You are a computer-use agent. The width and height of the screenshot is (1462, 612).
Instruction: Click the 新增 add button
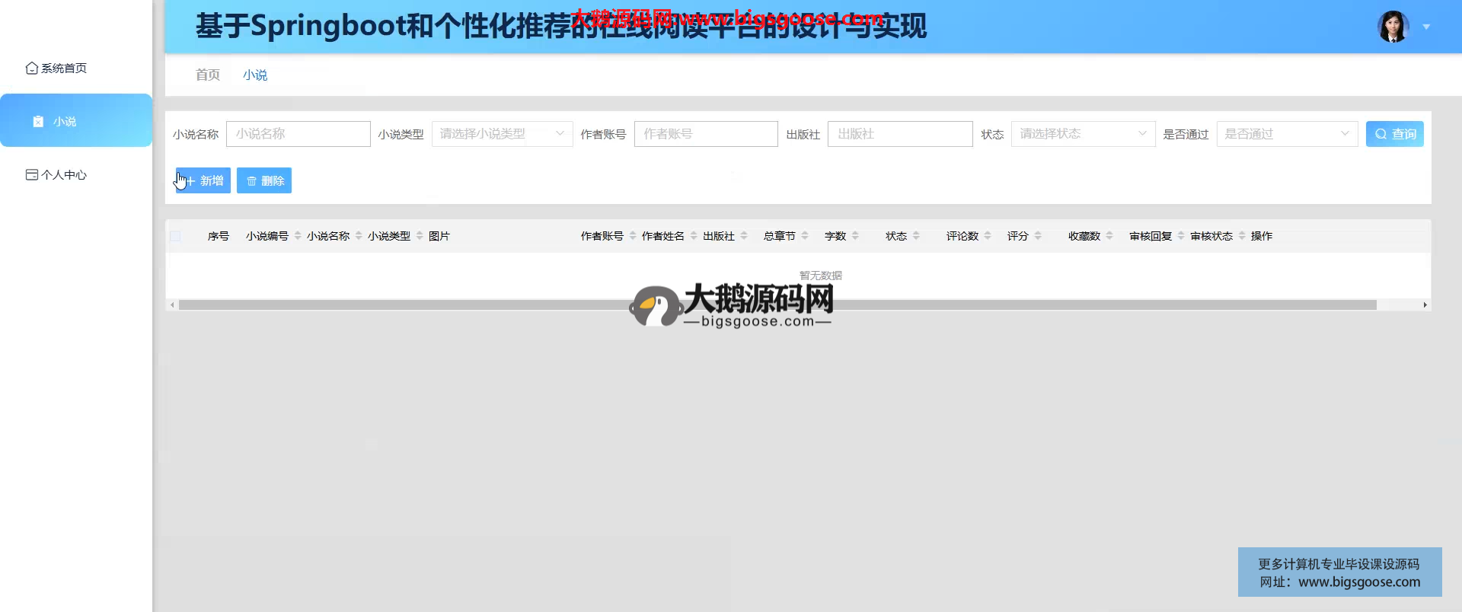tap(203, 180)
